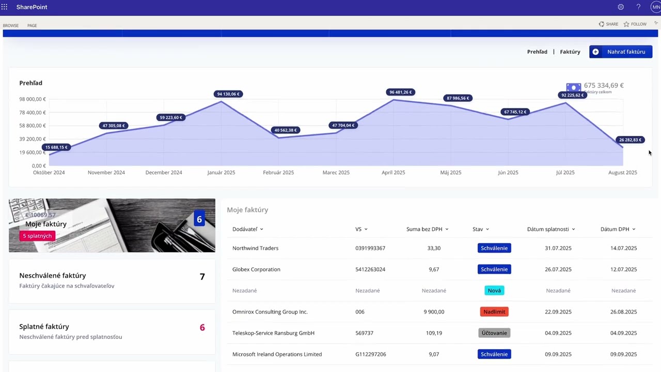Click VS value G112297206
Image resolution: width=661 pixels, height=372 pixels.
tap(371, 354)
